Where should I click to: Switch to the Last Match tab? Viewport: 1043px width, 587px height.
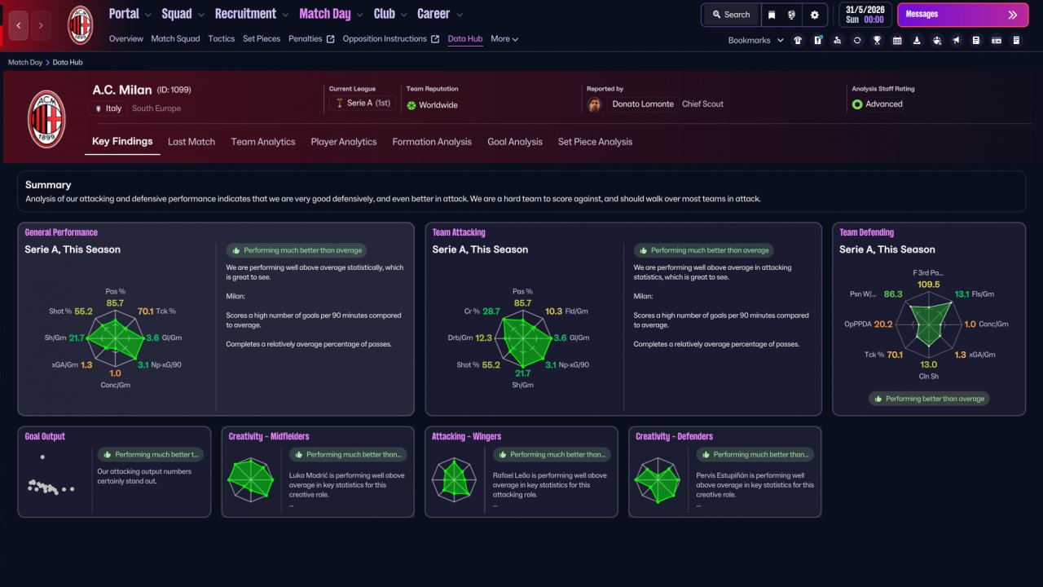point(191,142)
